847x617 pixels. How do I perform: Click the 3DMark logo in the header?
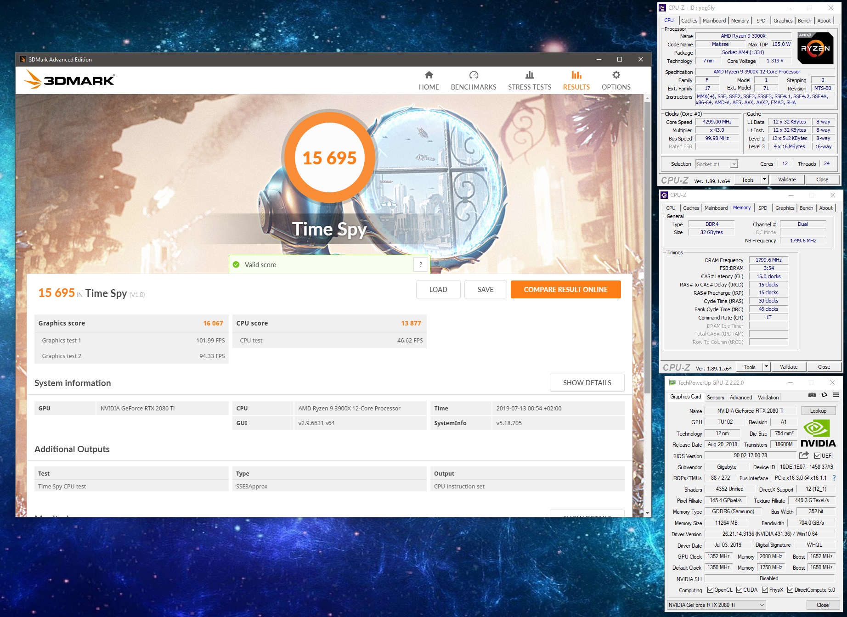pos(69,80)
